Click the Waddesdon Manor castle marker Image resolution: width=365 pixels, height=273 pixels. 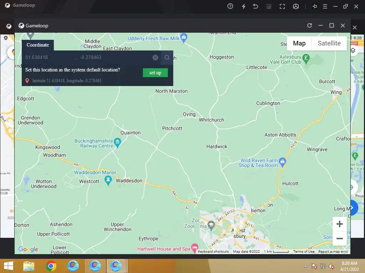pos(108,180)
